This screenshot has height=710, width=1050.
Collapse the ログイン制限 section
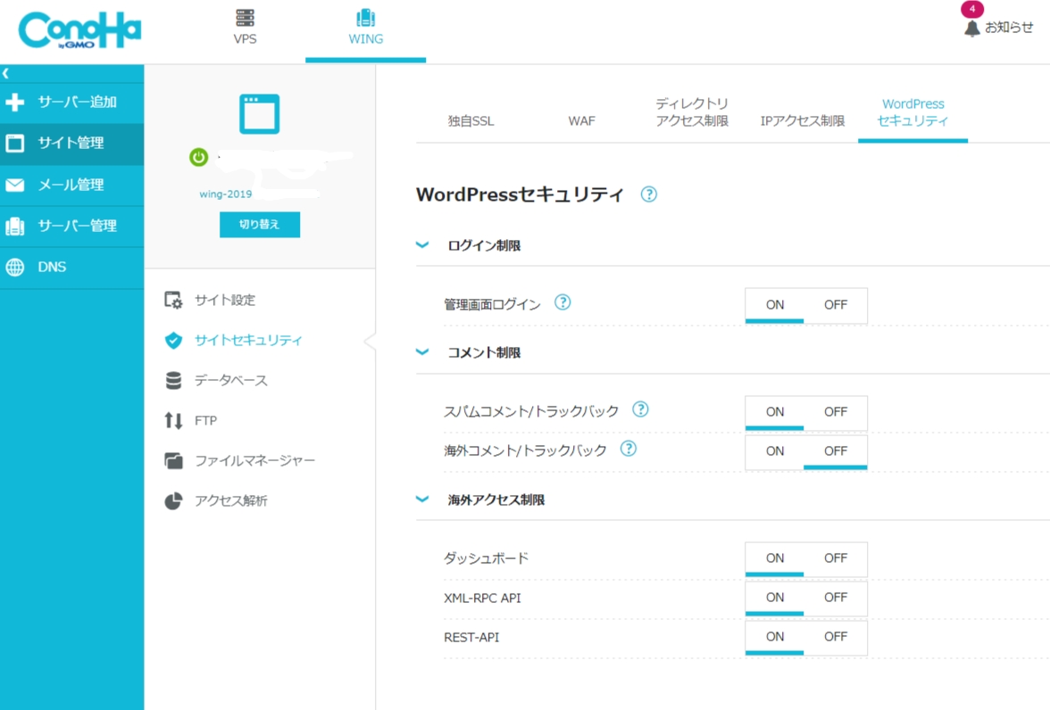coord(422,245)
